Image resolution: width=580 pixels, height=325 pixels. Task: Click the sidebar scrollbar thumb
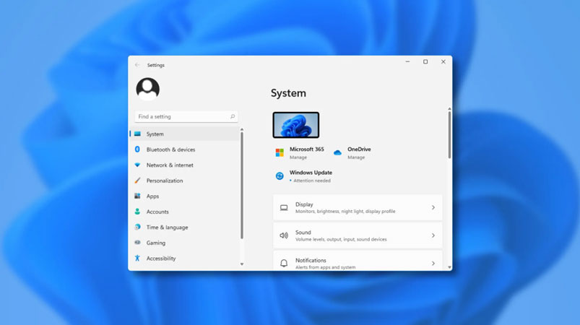[242, 186]
